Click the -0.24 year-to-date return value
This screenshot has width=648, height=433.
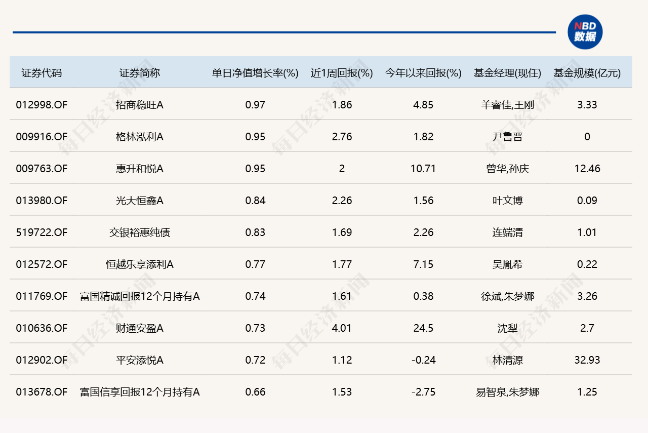pos(423,360)
